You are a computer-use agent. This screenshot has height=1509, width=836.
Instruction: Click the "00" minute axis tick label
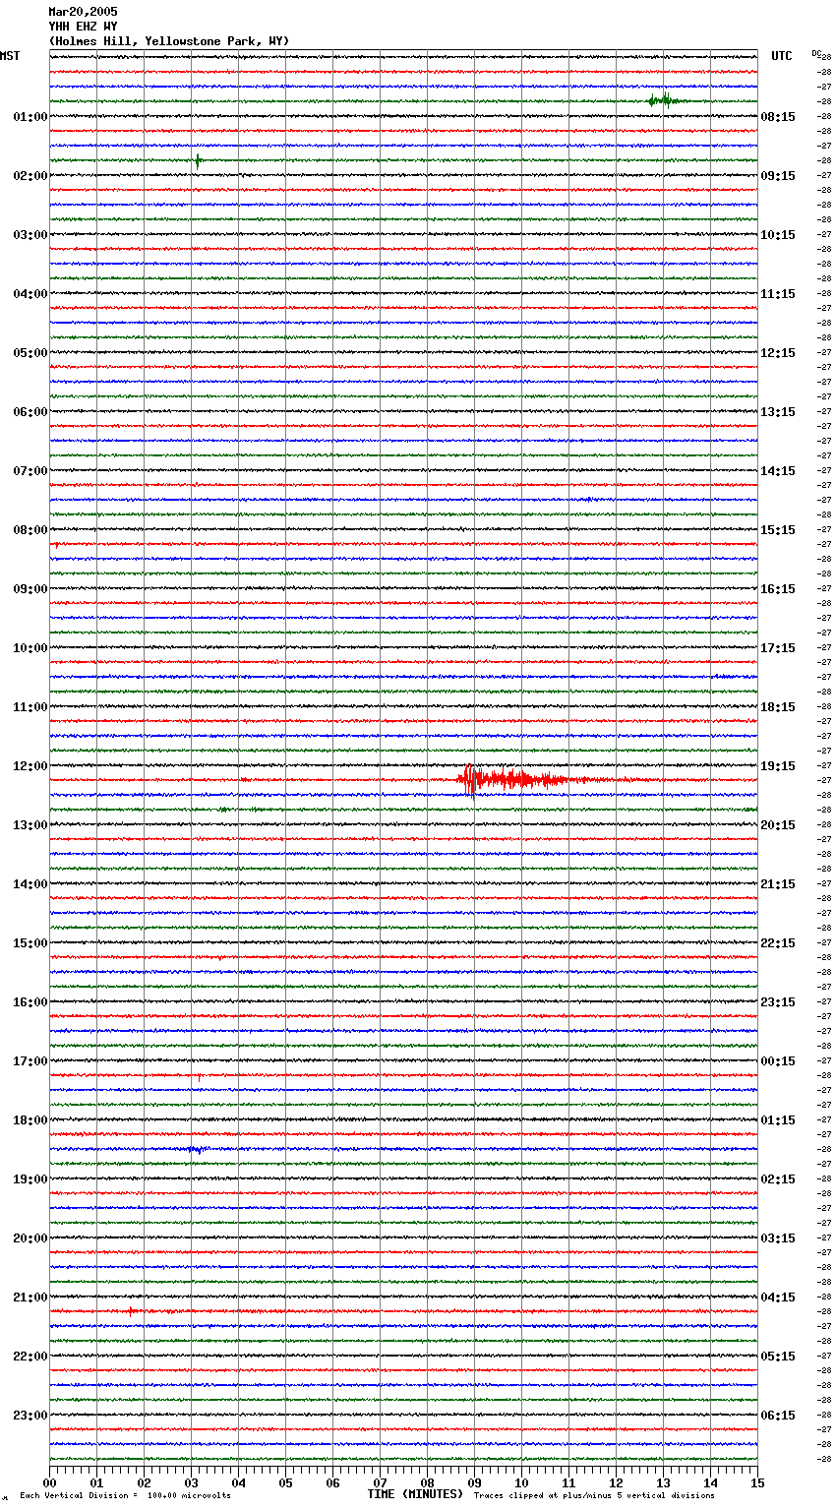pyautogui.click(x=49, y=1482)
